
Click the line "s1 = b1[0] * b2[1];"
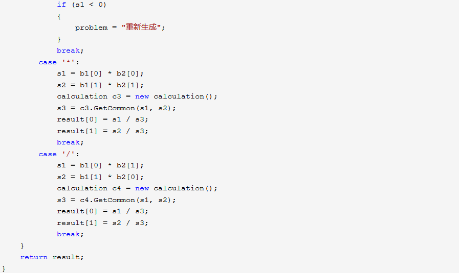point(100,165)
